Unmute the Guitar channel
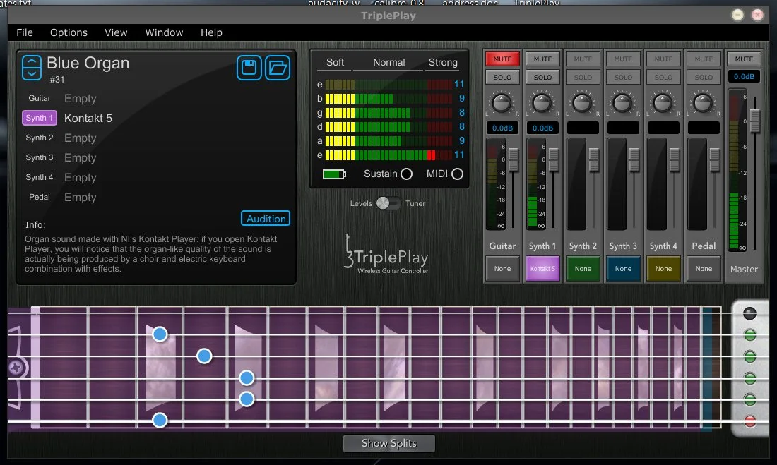The height and width of the screenshot is (465, 777). (502, 59)
